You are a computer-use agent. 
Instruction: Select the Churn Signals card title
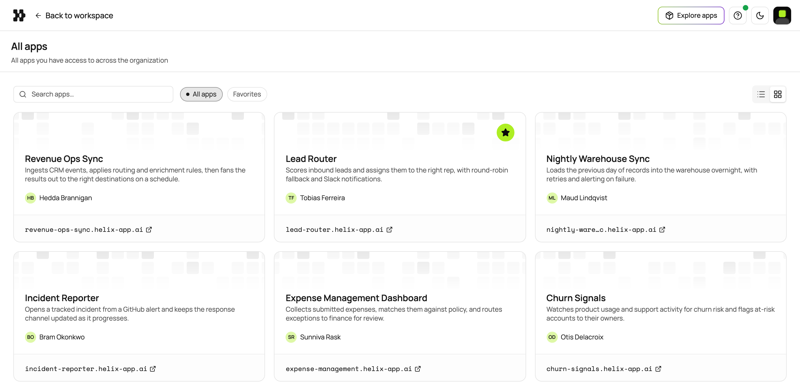[x=576, y=298]
